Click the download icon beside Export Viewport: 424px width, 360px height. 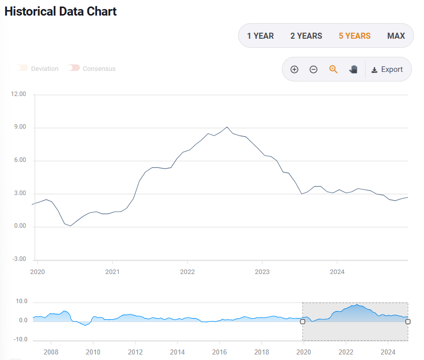pyautogui.click(x=375, y=69)
